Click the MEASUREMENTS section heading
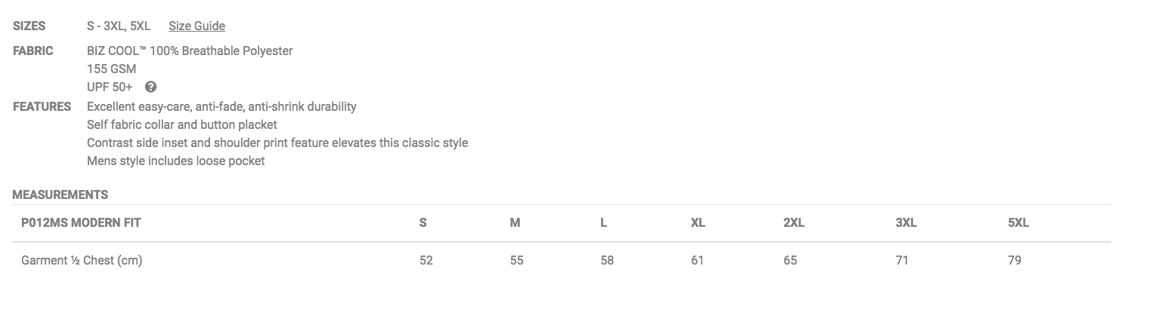1158x309 pixels. [60, 195]
